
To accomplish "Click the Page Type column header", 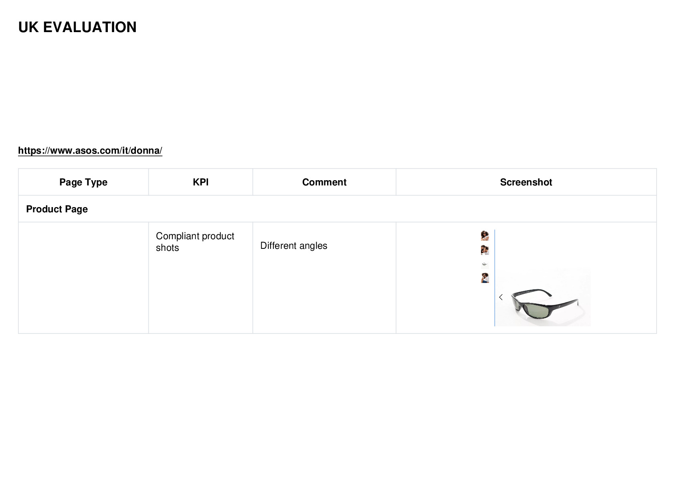I will pyautogui.click(x=83, y=182).
